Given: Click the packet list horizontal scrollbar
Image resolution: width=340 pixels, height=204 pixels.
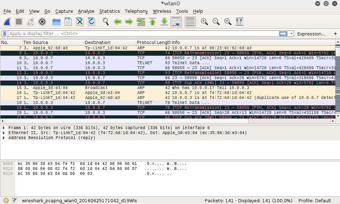Looking at the screenshot, I should [x=167, y=121].
